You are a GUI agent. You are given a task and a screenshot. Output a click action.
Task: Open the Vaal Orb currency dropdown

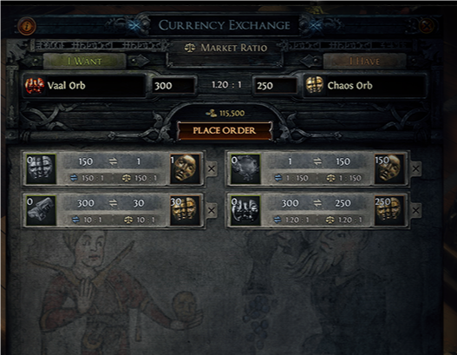point(84,85)
